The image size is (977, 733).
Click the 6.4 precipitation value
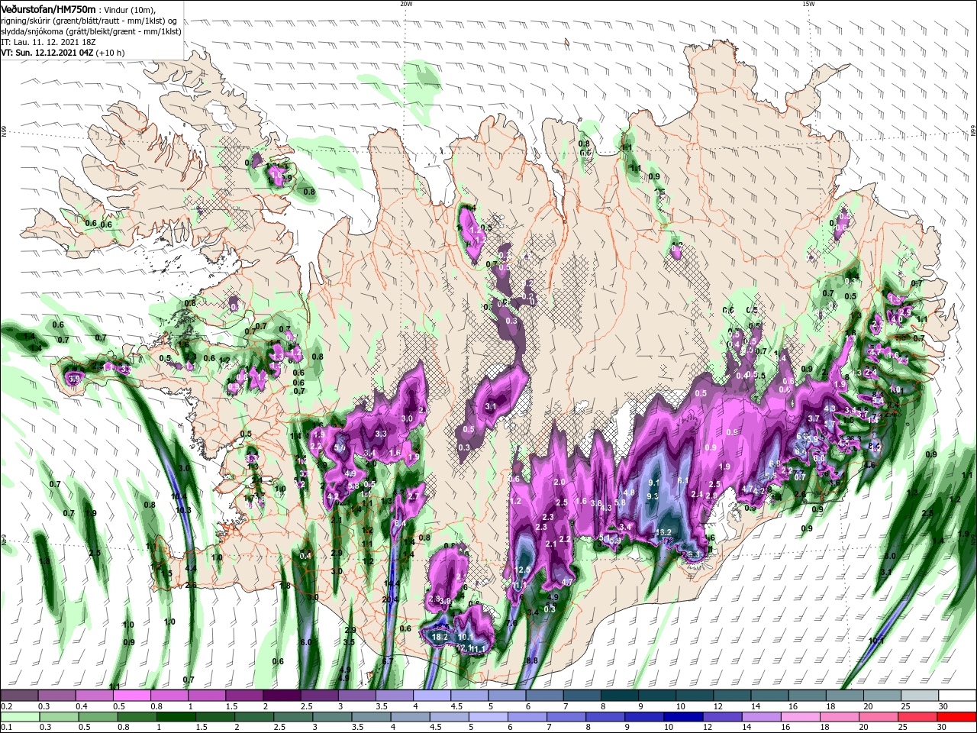[400, 524]
